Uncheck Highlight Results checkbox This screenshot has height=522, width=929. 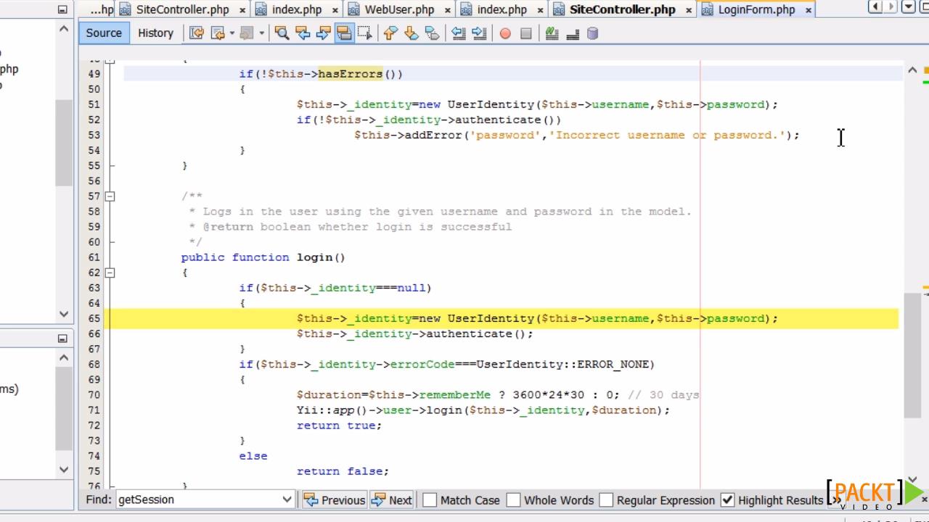click(x=727, y=500)
